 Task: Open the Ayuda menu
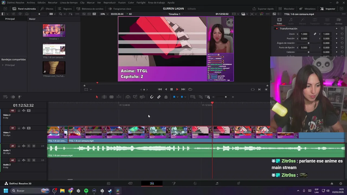click(x=171, y=2)
